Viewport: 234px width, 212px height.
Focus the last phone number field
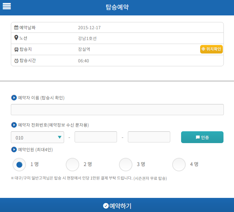click(x=149, y=137)
